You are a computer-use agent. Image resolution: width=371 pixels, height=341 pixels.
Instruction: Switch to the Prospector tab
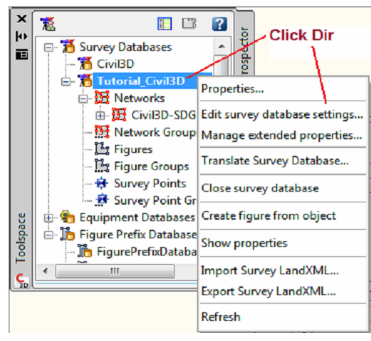(x=245, y=52)
